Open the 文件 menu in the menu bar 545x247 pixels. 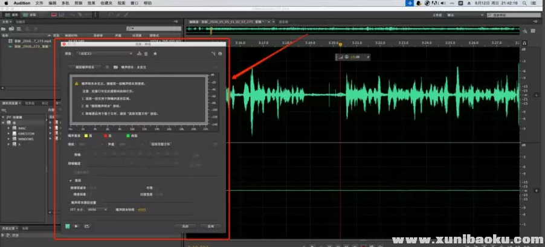coord(39,3)
